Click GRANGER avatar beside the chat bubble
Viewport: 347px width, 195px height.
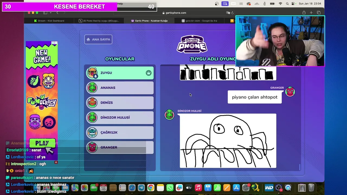(x=290, y=92)
